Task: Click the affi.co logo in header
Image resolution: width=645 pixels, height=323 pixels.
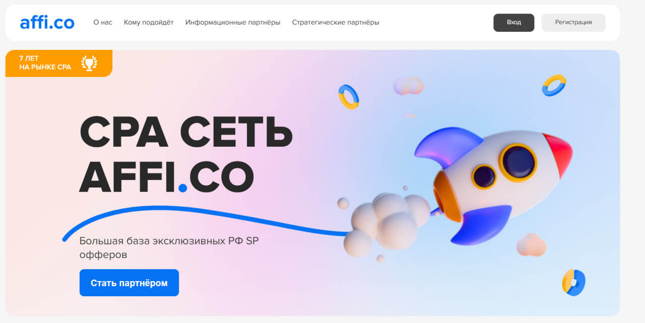Action: coord(47,22)
